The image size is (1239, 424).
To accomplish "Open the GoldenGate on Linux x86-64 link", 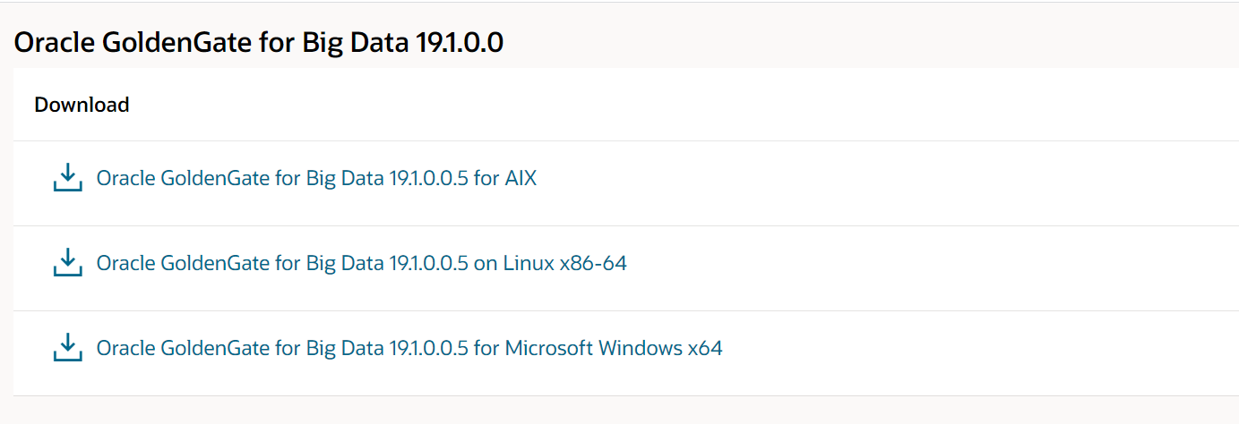I will click(361, 263).
